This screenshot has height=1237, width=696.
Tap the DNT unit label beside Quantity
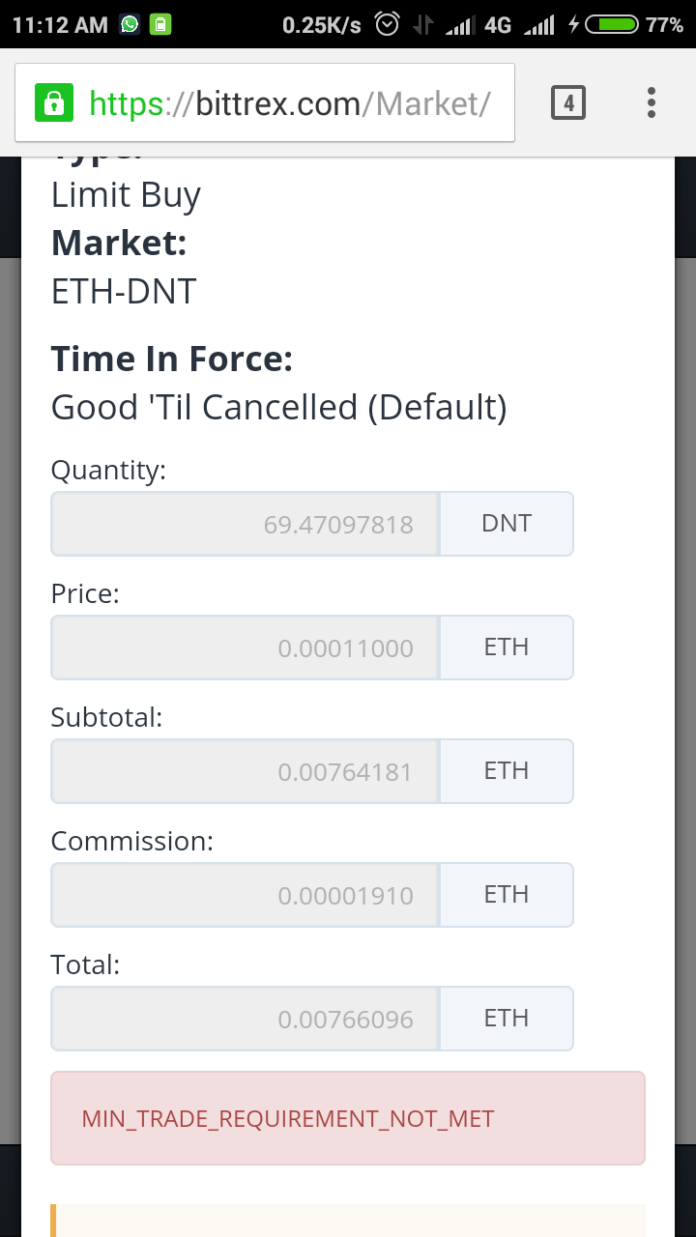(507, 524)
